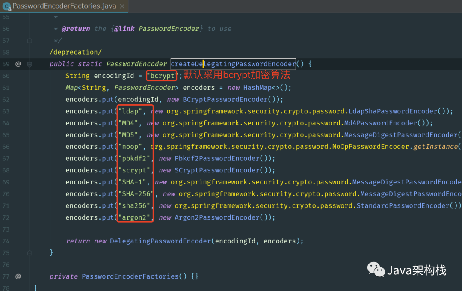Click Argon2PasswordEncoder on line 72
The width and height of the screenshot is (462, 291).
217,217
